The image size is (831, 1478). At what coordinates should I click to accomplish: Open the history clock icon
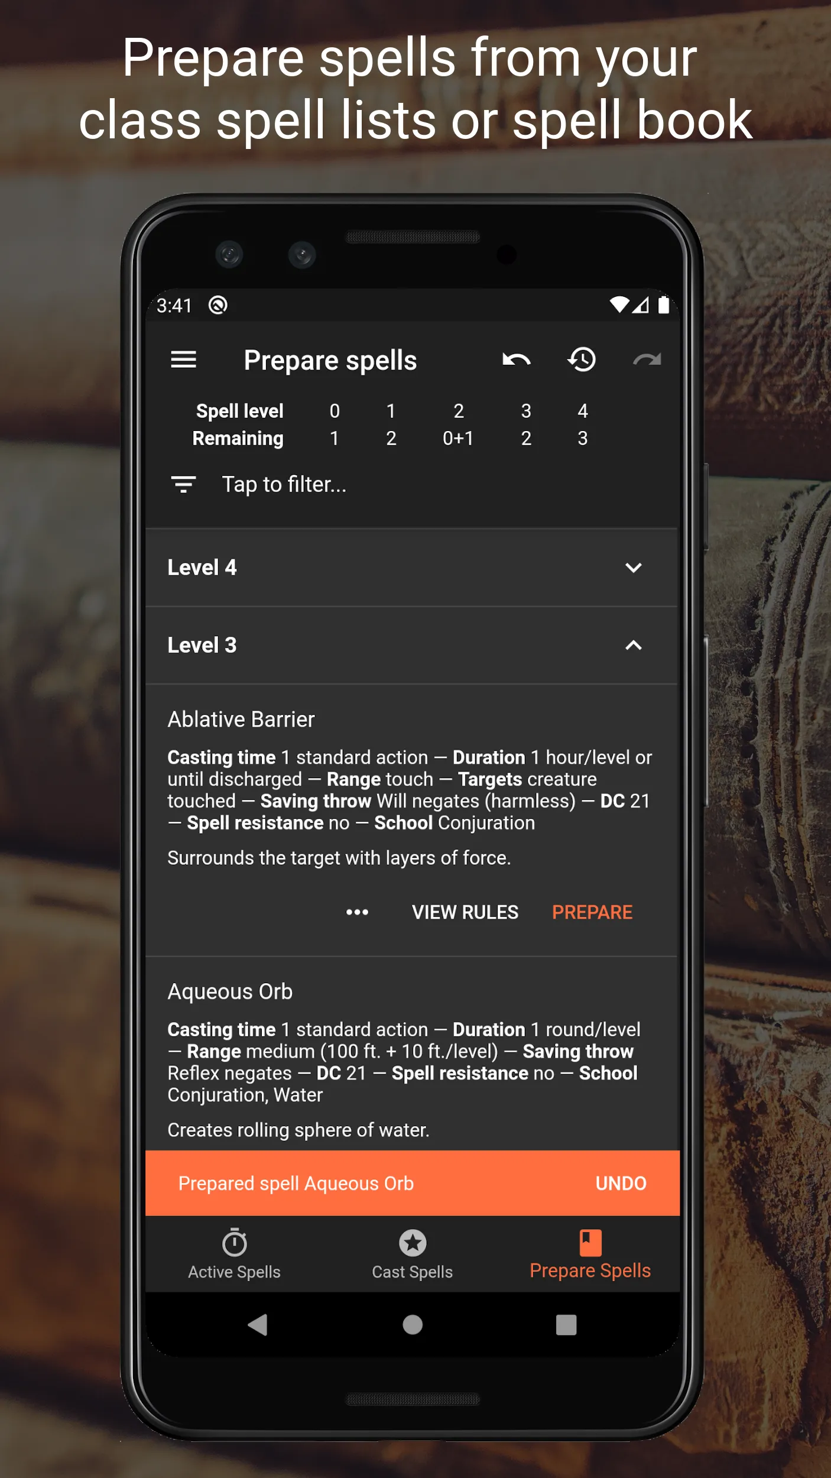(582, 359)
